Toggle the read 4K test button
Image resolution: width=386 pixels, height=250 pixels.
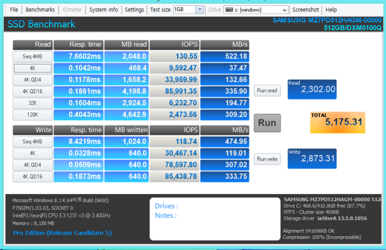(33, 68)
